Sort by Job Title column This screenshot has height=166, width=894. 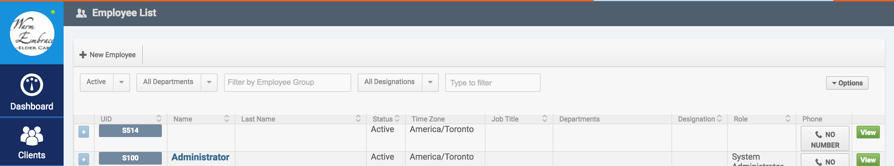[545, 119]
